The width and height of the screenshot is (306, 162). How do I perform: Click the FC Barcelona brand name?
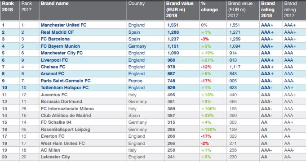coord(55,39)
